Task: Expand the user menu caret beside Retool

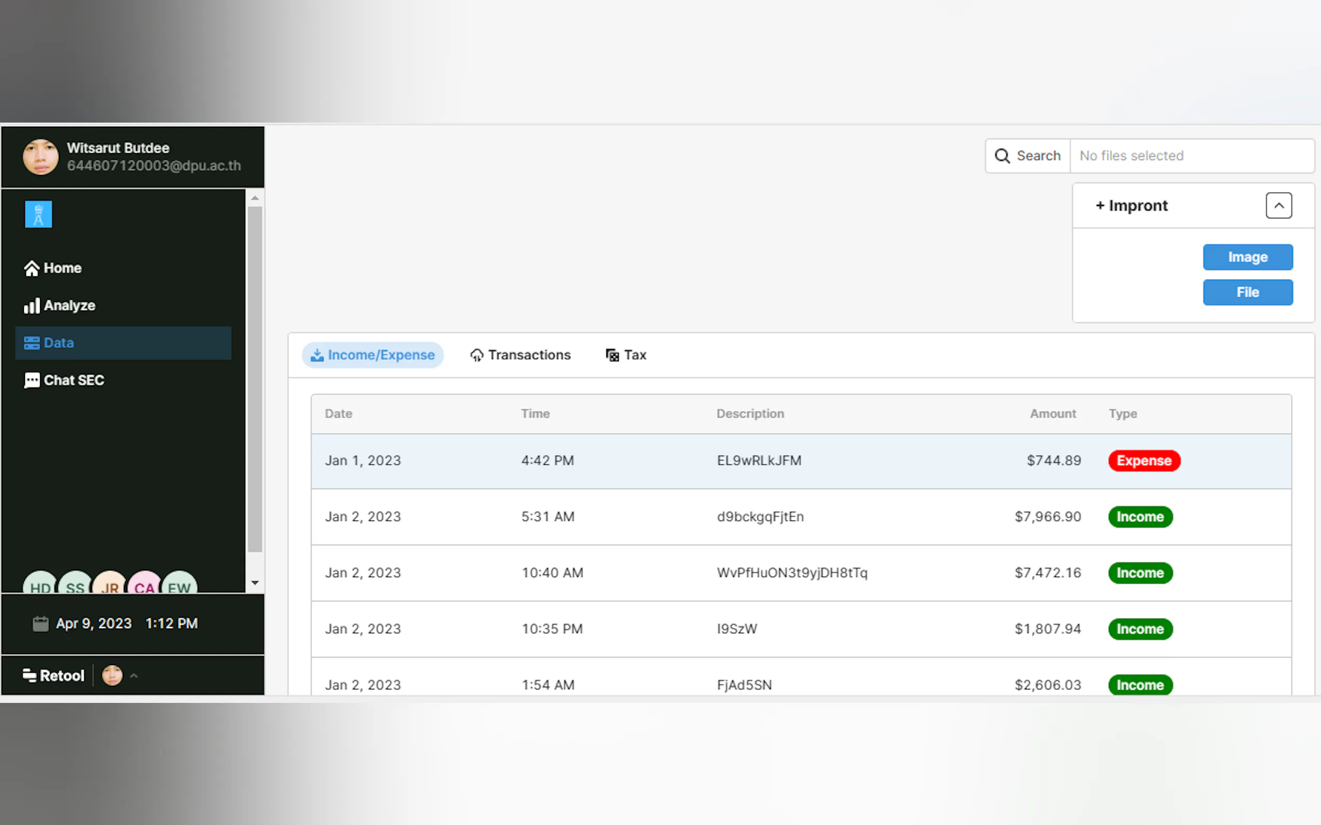Action: (134, 675)
